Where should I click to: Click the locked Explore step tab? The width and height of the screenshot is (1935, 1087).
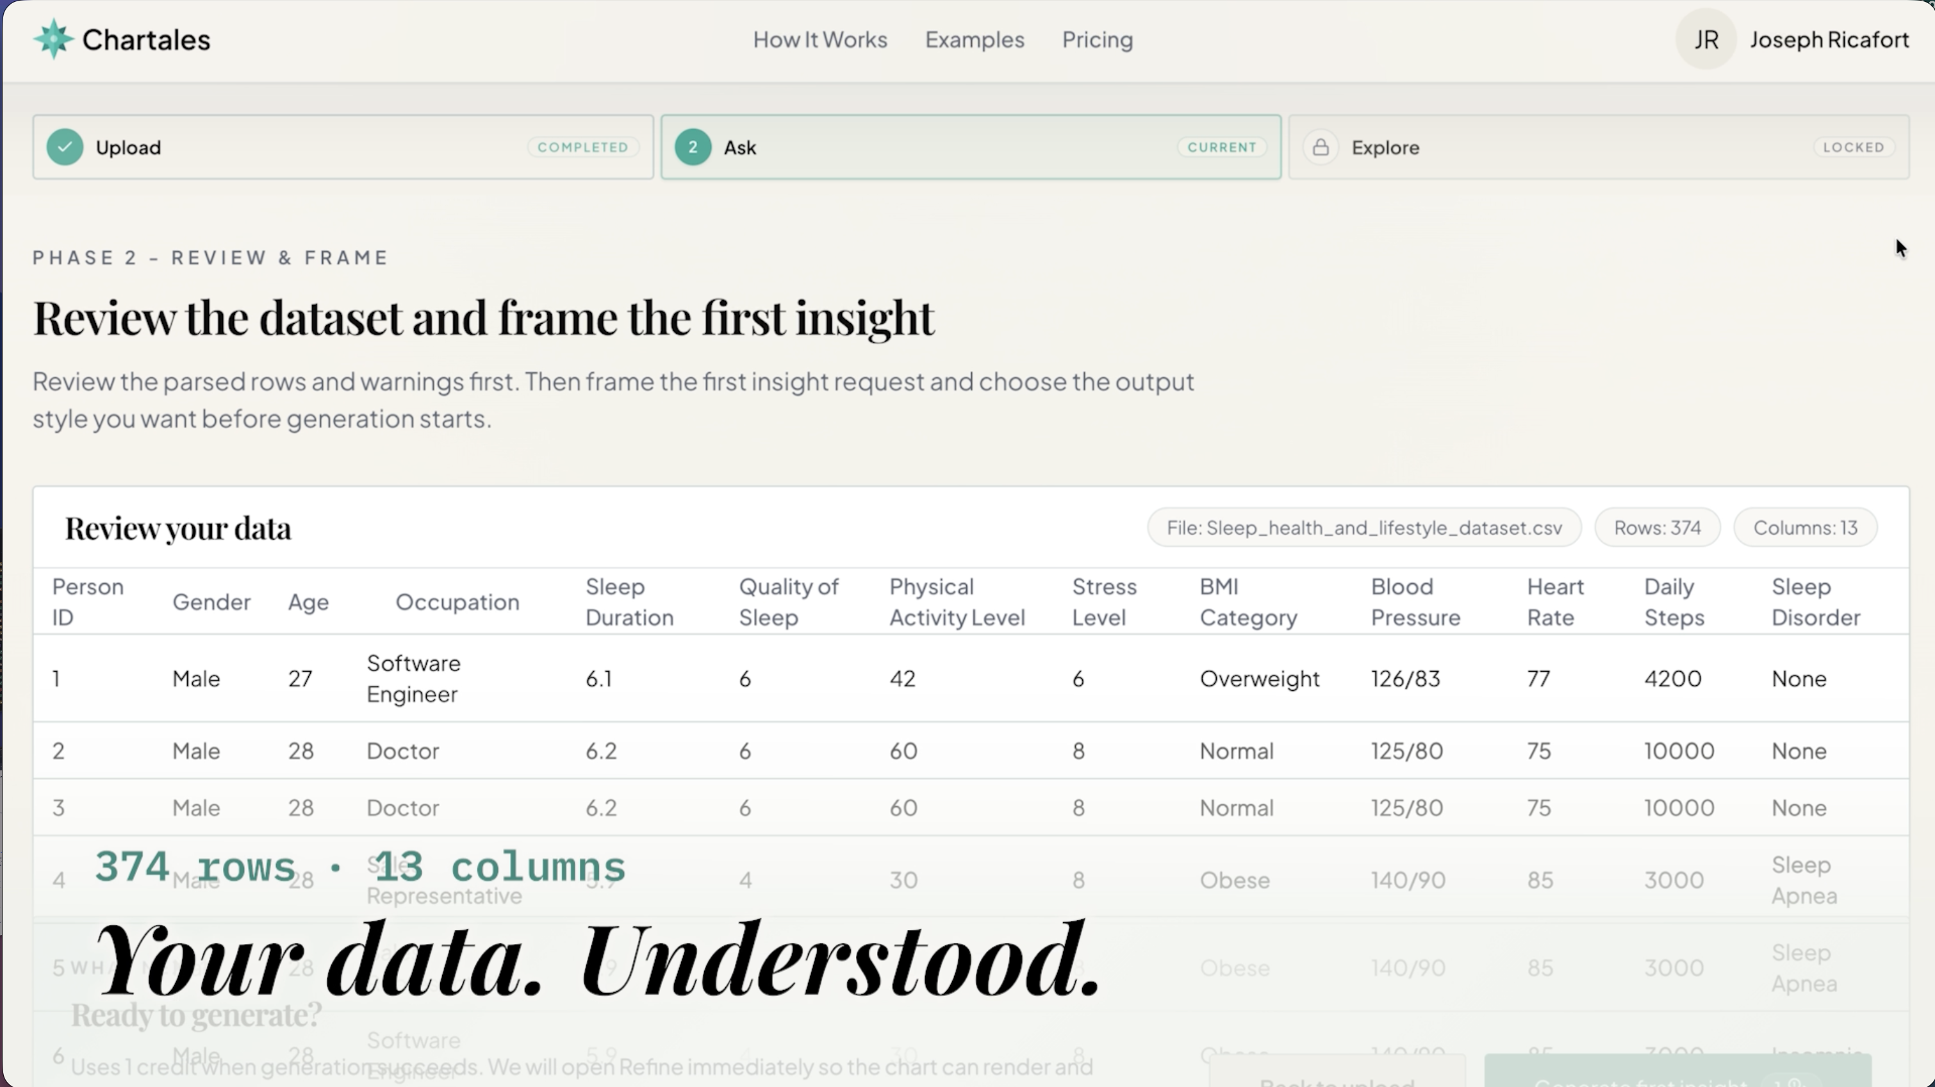pos(1599,147)
